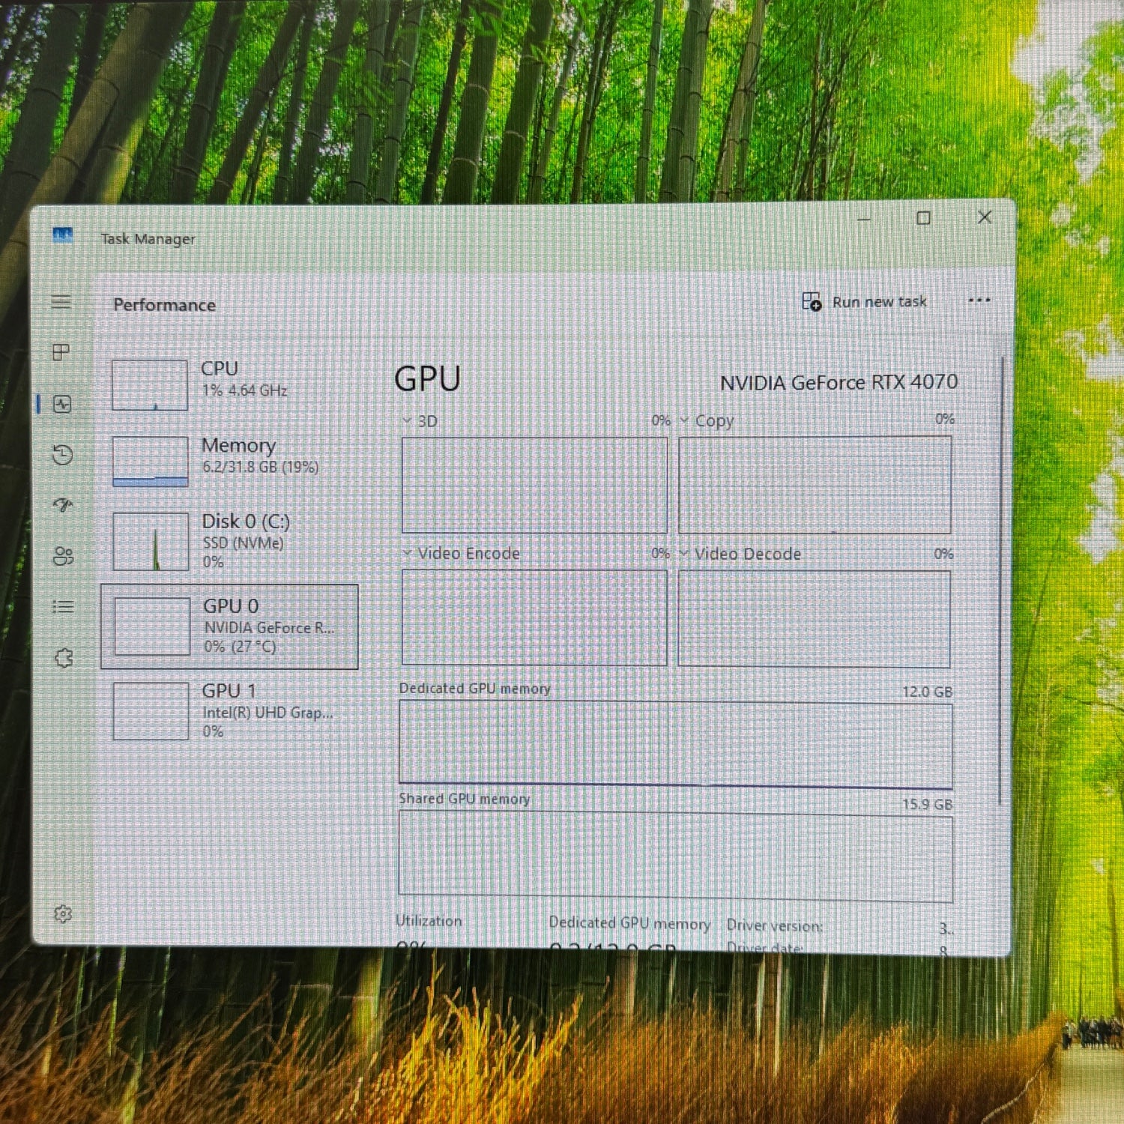Open Task Manager settings gear

point(63,913)
